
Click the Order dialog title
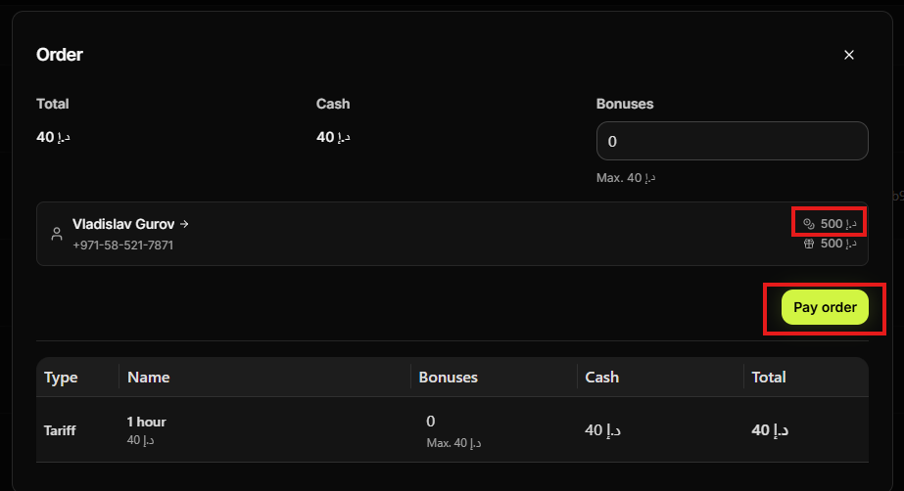60,55
